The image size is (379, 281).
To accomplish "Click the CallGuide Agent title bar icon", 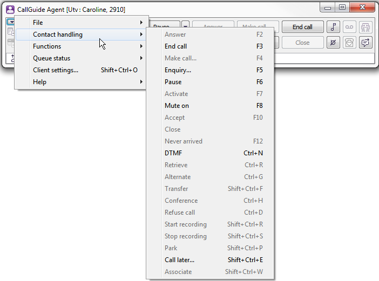I will [x=10, y=9].
